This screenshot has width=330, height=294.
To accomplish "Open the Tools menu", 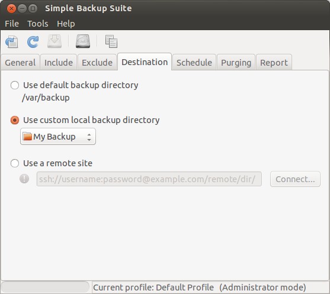I will coord(38,24).
